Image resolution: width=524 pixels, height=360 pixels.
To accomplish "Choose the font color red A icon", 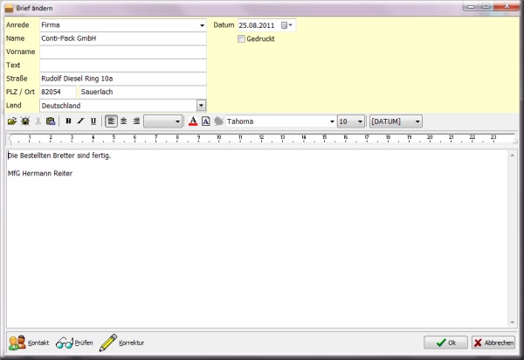I will (193, 121).
